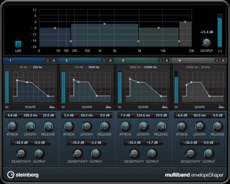
Task: Click the 154.6 ms length value field
Action: [x=143, y=115]
